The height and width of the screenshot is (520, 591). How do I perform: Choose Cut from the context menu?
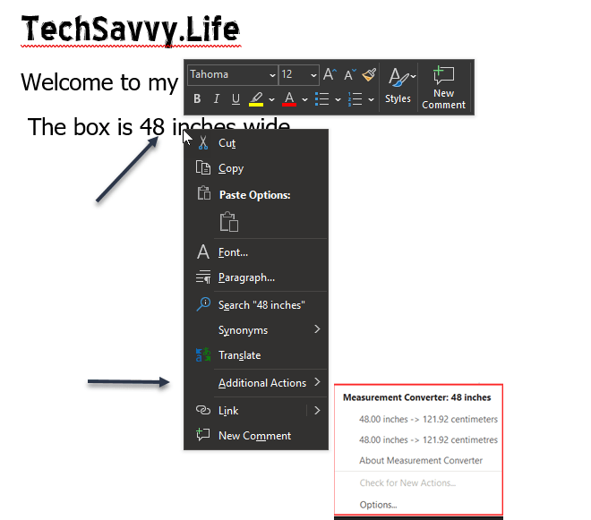pyautogui.click(x=227, y=143)
